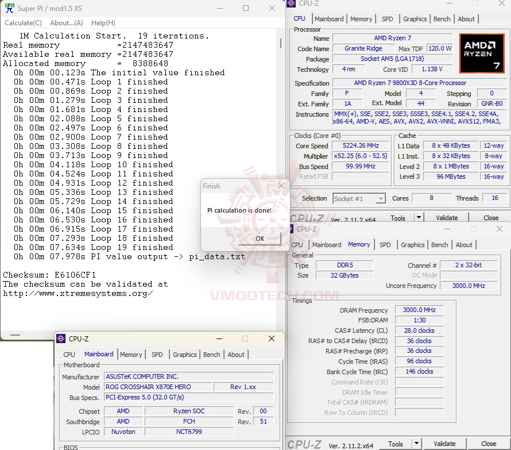
Task: Select SPD tab in Mainboard CPU-Z window
Action: [157, 355]
